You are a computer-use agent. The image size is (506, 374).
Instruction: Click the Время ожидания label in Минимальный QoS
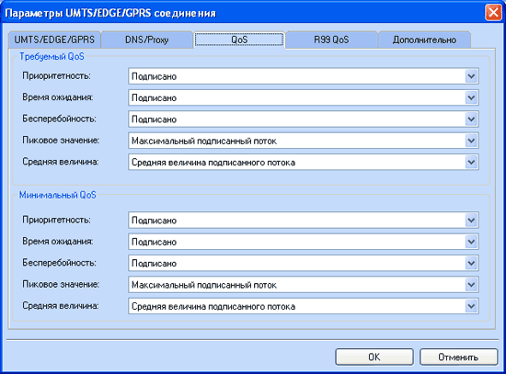point(58,242)
